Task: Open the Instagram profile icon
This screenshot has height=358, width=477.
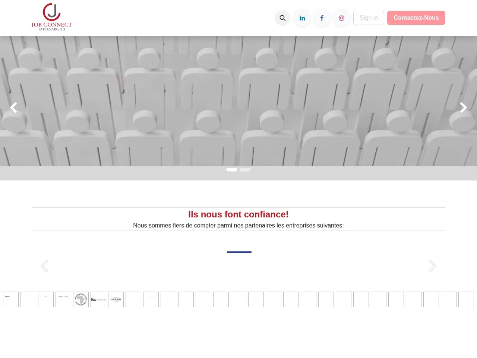Action: pos(341,18)
